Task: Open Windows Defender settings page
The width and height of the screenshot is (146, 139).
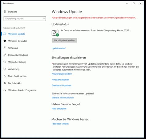Action: coord(18,41)
